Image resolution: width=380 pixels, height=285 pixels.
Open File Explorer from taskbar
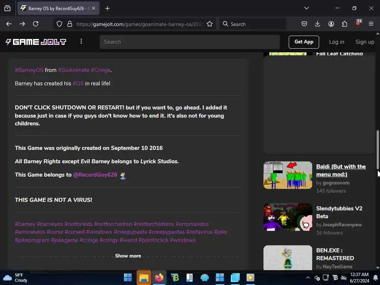144,278
